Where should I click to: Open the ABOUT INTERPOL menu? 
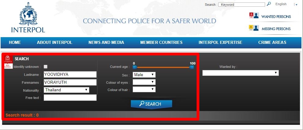point(54,43)
